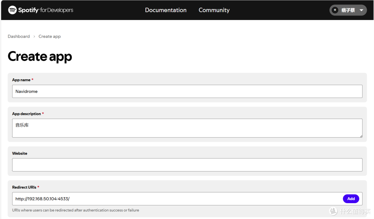The width and height of the screenshot is (374, 219).
Task: Click the description textarea resize handle
Action: point(361,136)
